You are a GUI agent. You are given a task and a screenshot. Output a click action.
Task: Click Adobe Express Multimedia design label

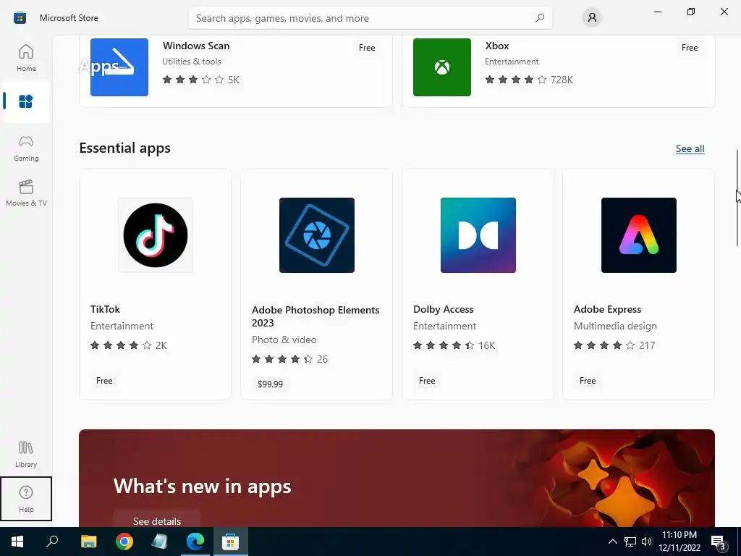coord(615,326)
